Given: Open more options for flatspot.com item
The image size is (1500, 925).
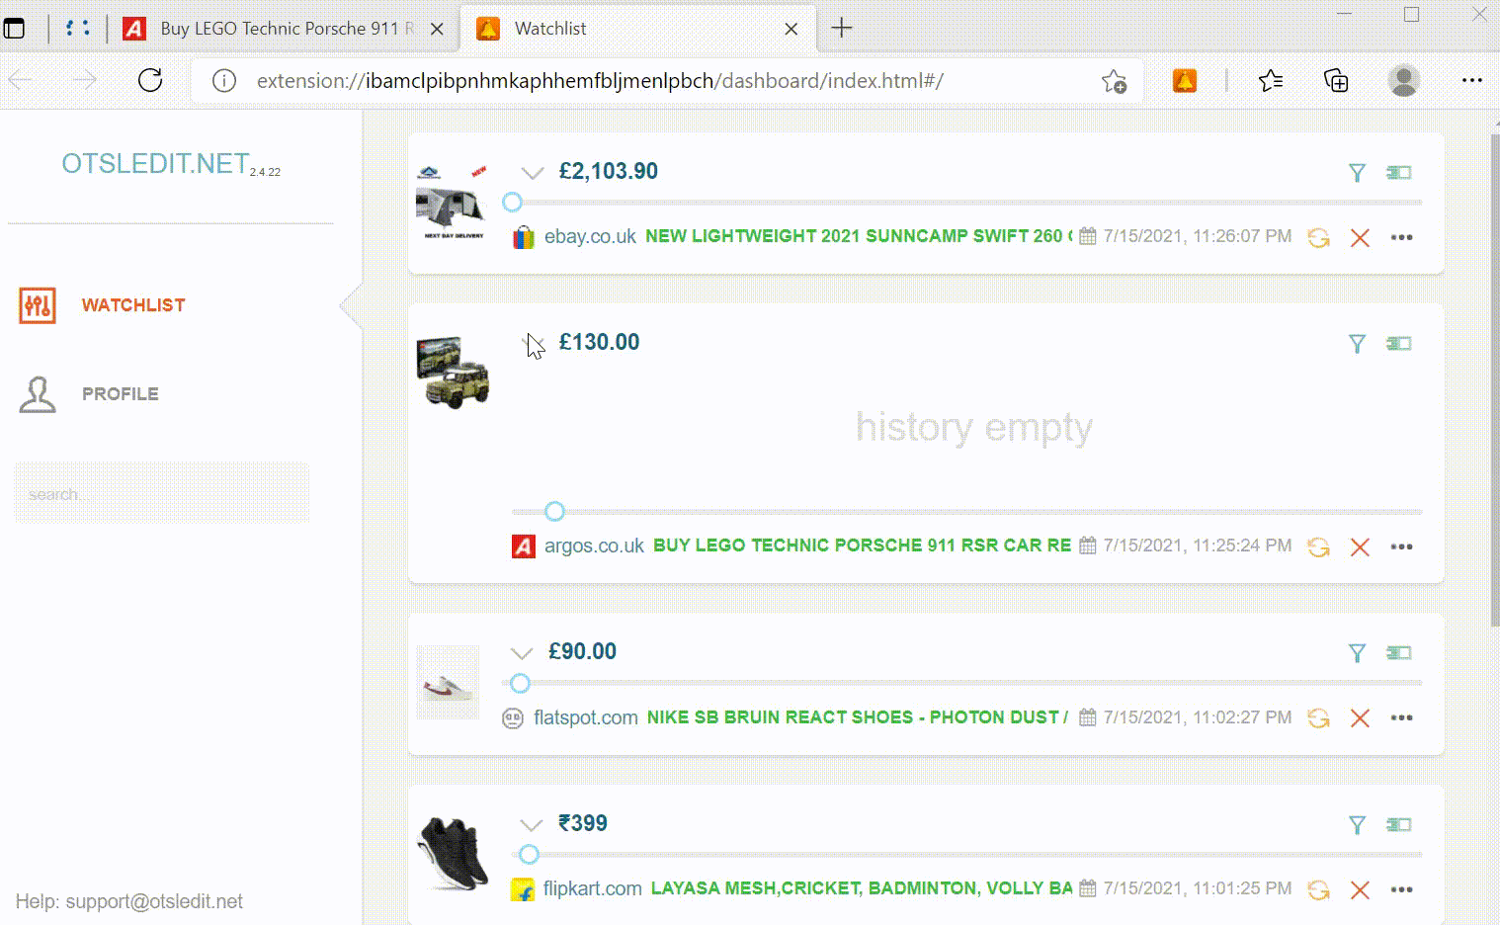Looking at the screenshot, I should click(x=1401, y=718).
